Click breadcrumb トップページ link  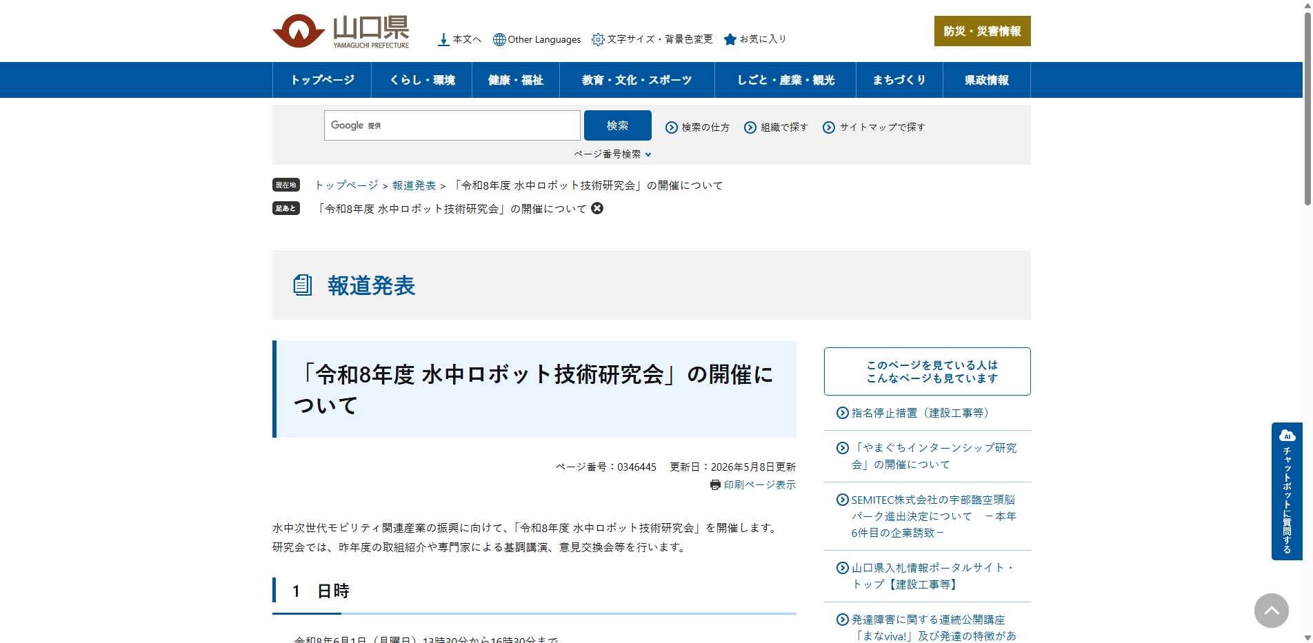tap(346, 185)
